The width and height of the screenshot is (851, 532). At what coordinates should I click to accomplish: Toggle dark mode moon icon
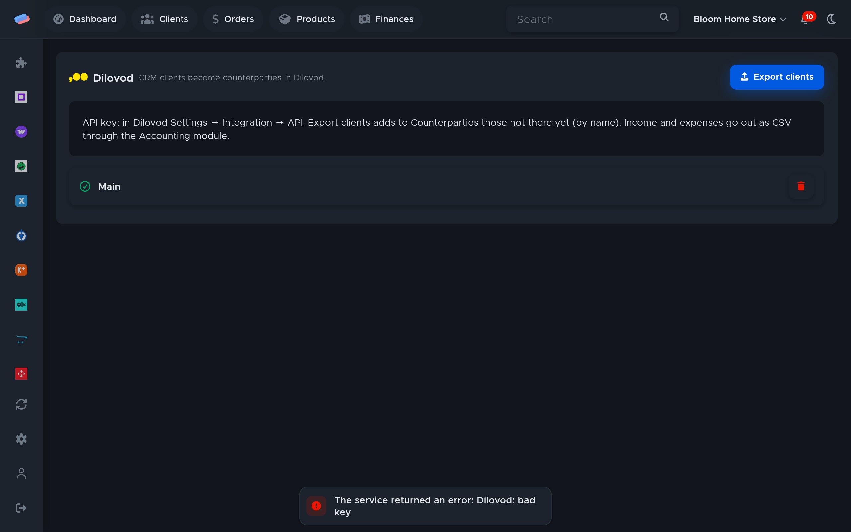pyautogui.click(x=832, y=19)
